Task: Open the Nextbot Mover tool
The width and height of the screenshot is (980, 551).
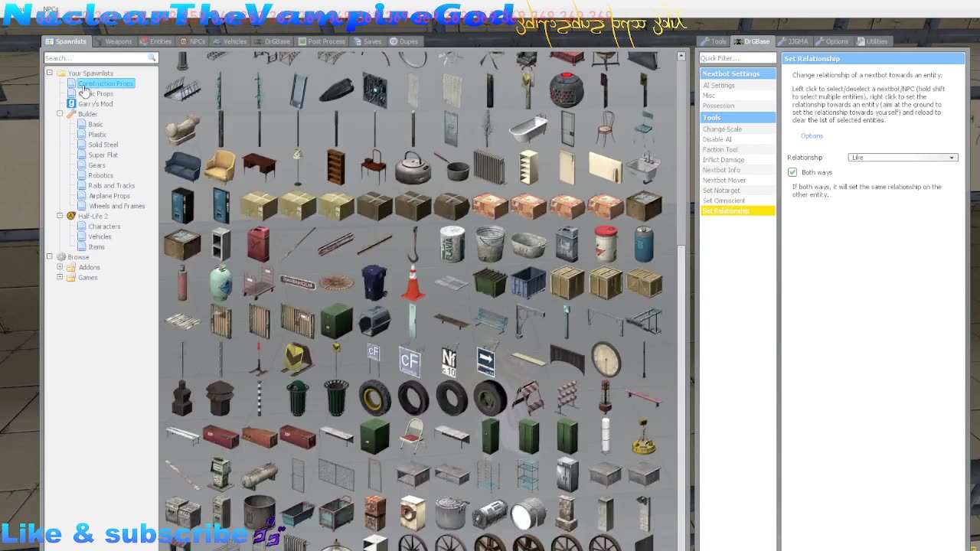Action: [x=738, y=181]
